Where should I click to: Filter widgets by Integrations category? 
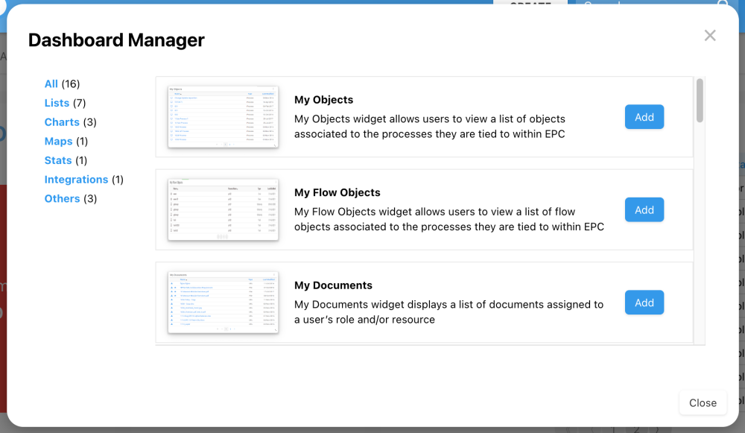point(76,179)
